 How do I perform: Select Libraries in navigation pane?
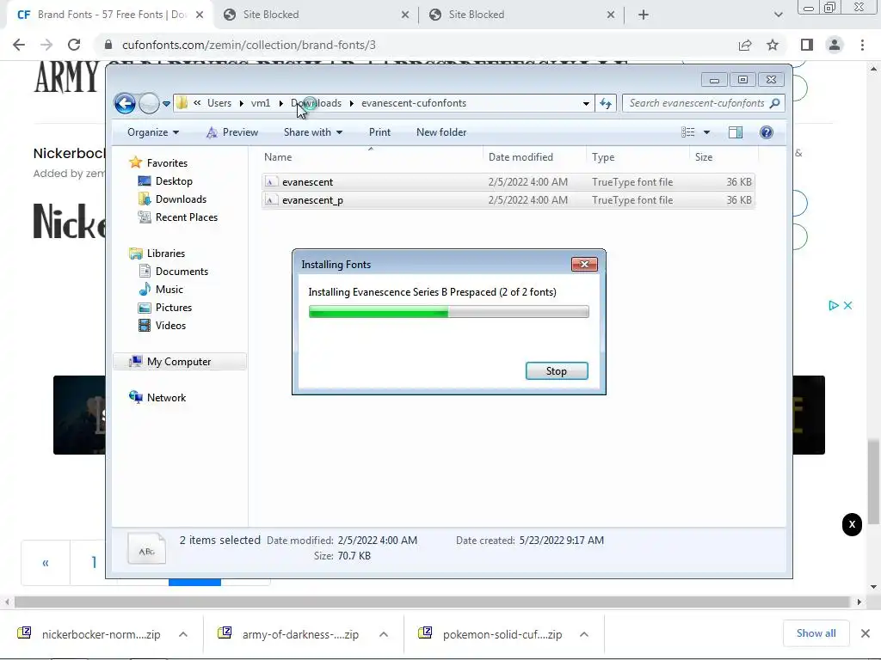(x=166, y=254)
